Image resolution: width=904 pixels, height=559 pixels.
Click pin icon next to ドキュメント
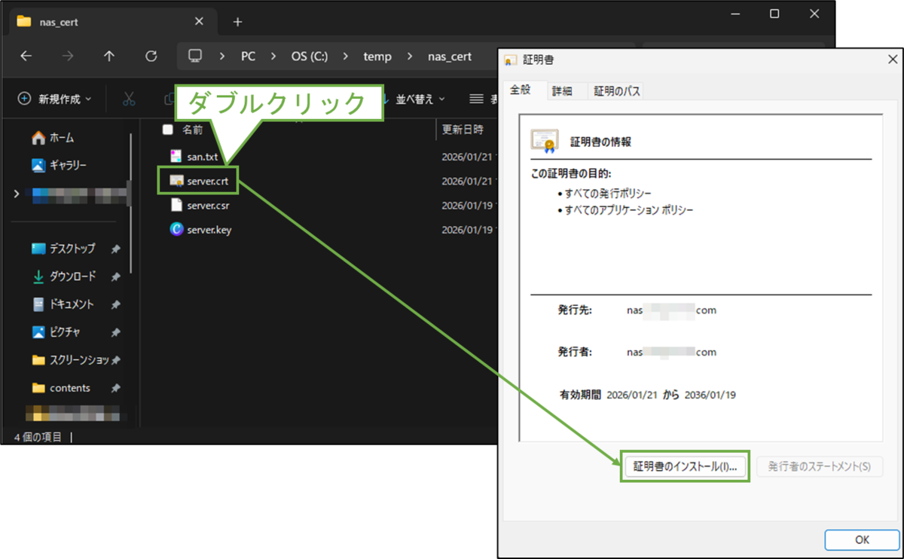[115, 305]
